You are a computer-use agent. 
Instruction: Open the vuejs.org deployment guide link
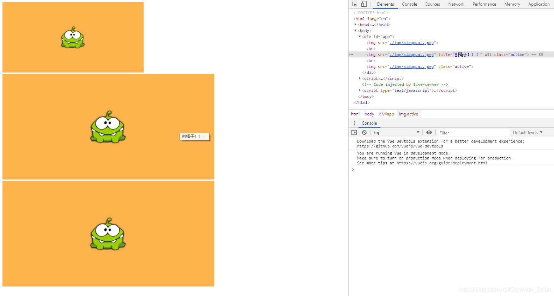tap(442, 163)
